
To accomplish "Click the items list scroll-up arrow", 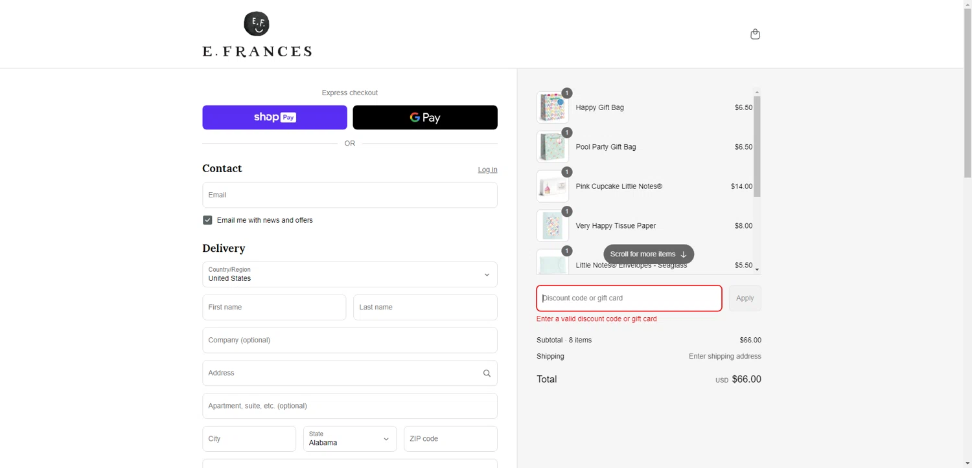I will tap(757, 92).
